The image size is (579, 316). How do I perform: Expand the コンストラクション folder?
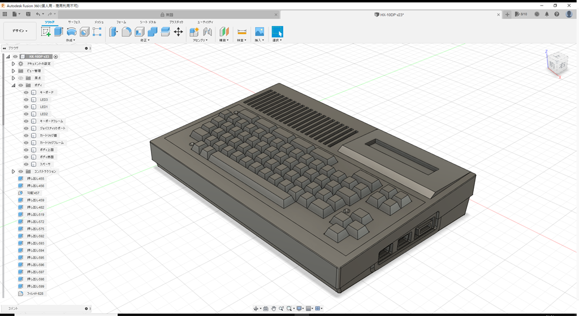13,172
